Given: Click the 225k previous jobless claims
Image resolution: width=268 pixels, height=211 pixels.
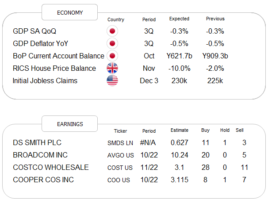Looking at the screenshot, I should click(215, 81).
